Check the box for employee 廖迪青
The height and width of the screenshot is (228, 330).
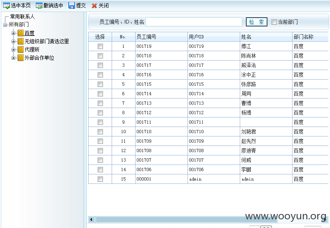100,150
